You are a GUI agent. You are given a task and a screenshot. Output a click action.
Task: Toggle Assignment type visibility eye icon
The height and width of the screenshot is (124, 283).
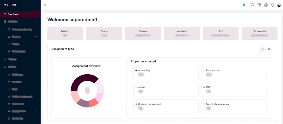[x=270, y=49]
